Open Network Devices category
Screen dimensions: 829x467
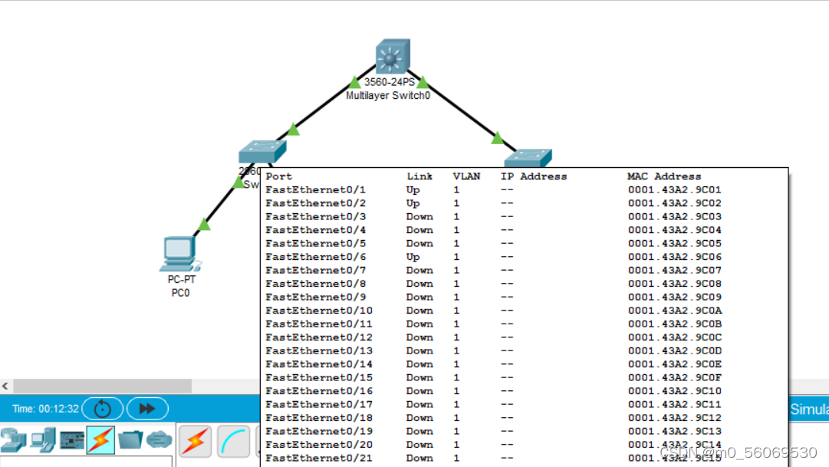click(x=13, y=440)
